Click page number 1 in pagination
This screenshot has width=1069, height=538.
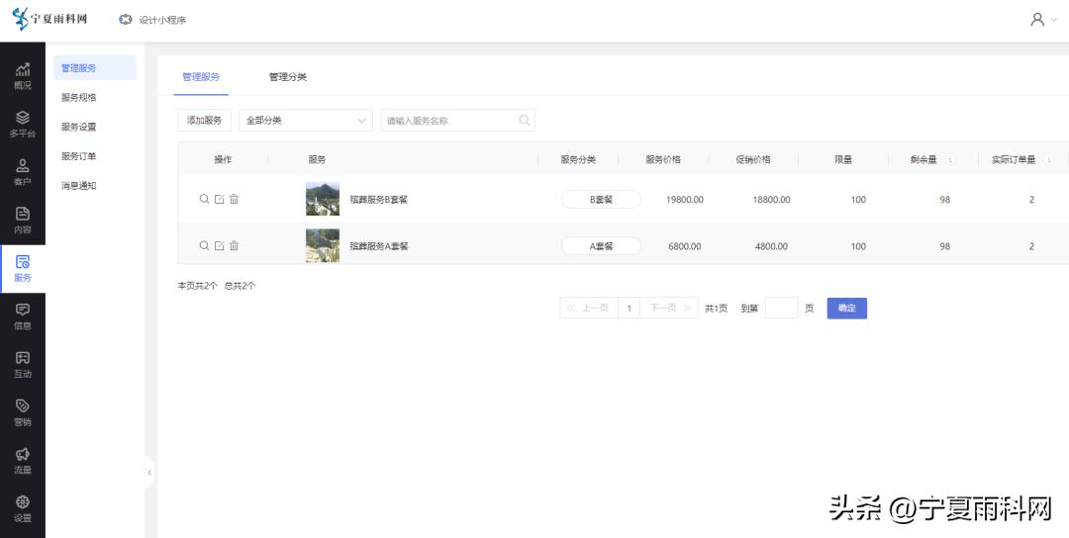(x=630, y=308)
